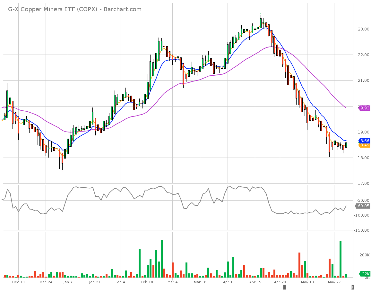Select the blue moving average label 18.66
This screenshot has width=371, height=292.
click(364, 141)
